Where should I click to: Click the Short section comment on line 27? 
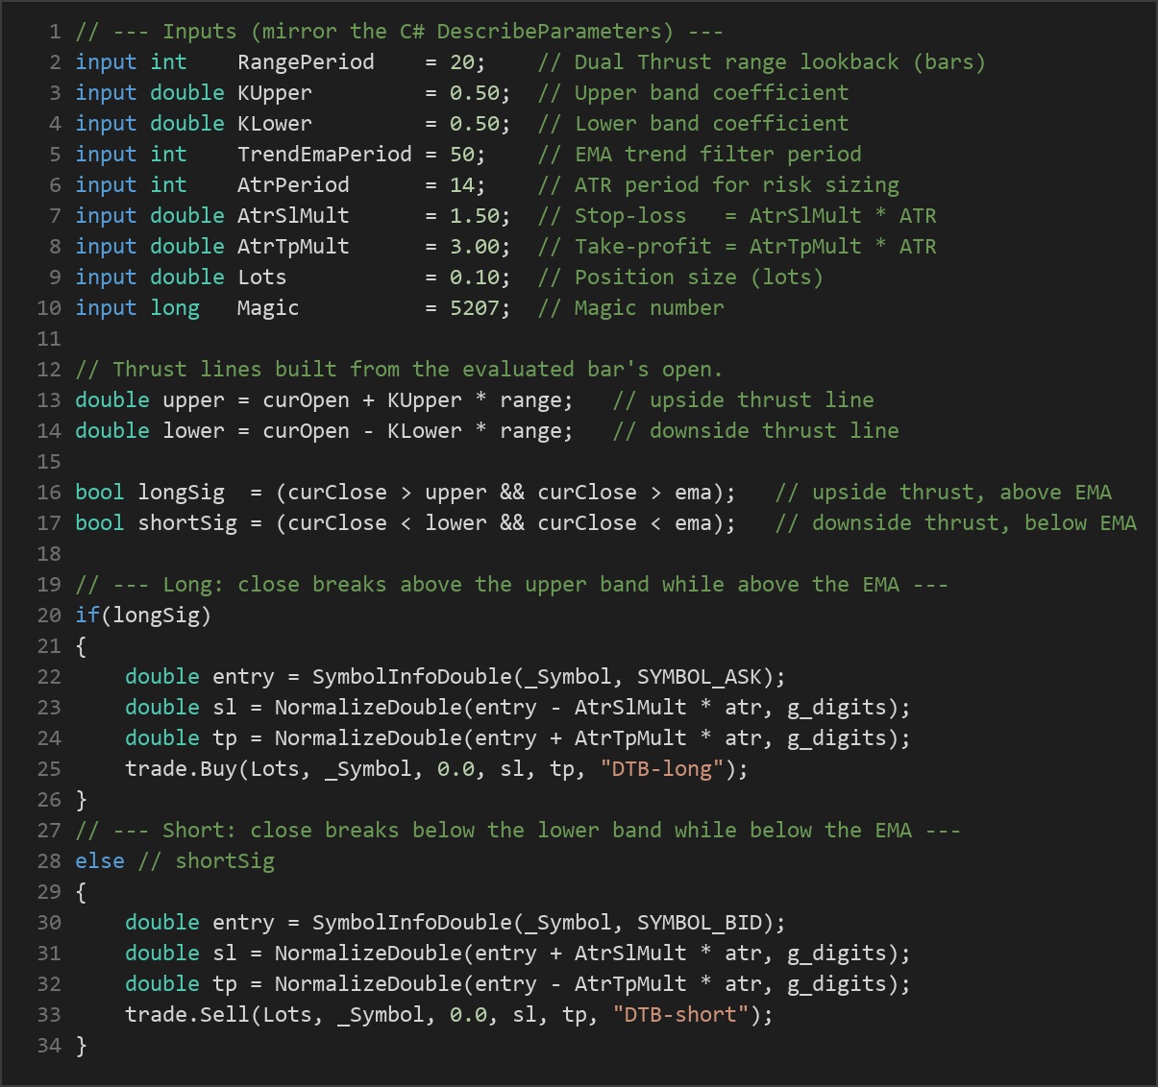(518, 831)
